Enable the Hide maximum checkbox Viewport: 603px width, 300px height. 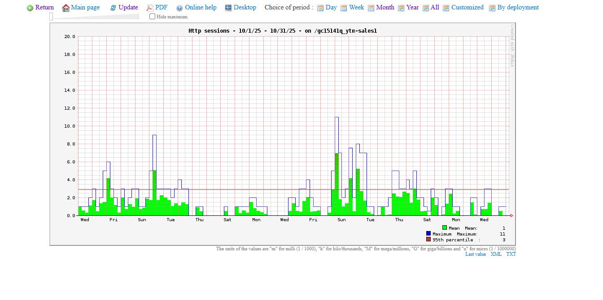(153, 17)
